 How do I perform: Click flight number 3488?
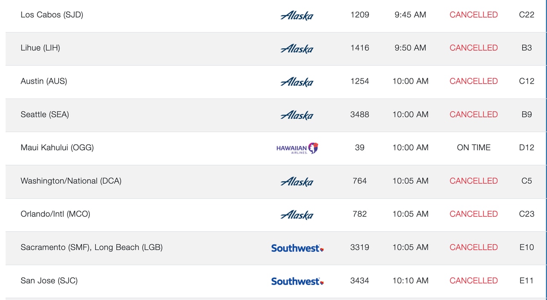[359, 114]
